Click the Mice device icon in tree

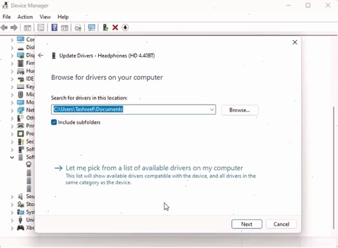pos(20,95)
